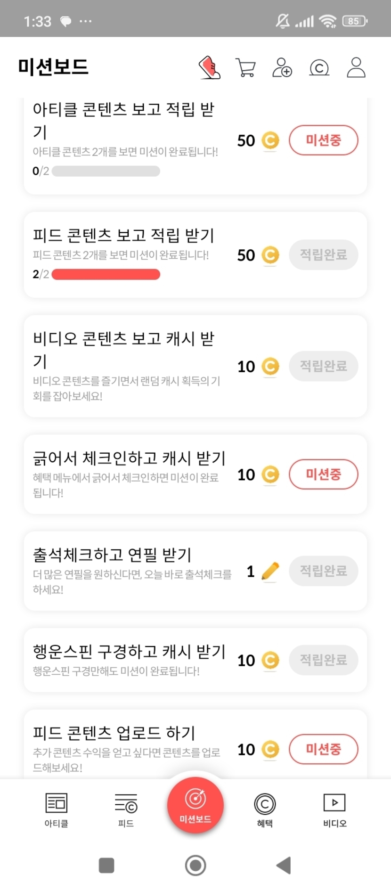Tap 미션중 for article content mission

click(323, 140)
